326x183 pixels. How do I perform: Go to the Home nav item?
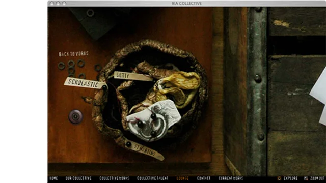coord(53,178)
